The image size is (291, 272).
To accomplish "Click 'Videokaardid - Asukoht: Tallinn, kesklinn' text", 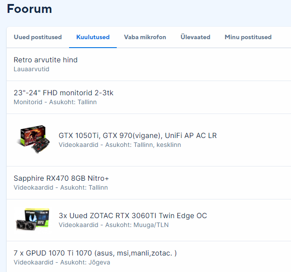I will [120, 145].
